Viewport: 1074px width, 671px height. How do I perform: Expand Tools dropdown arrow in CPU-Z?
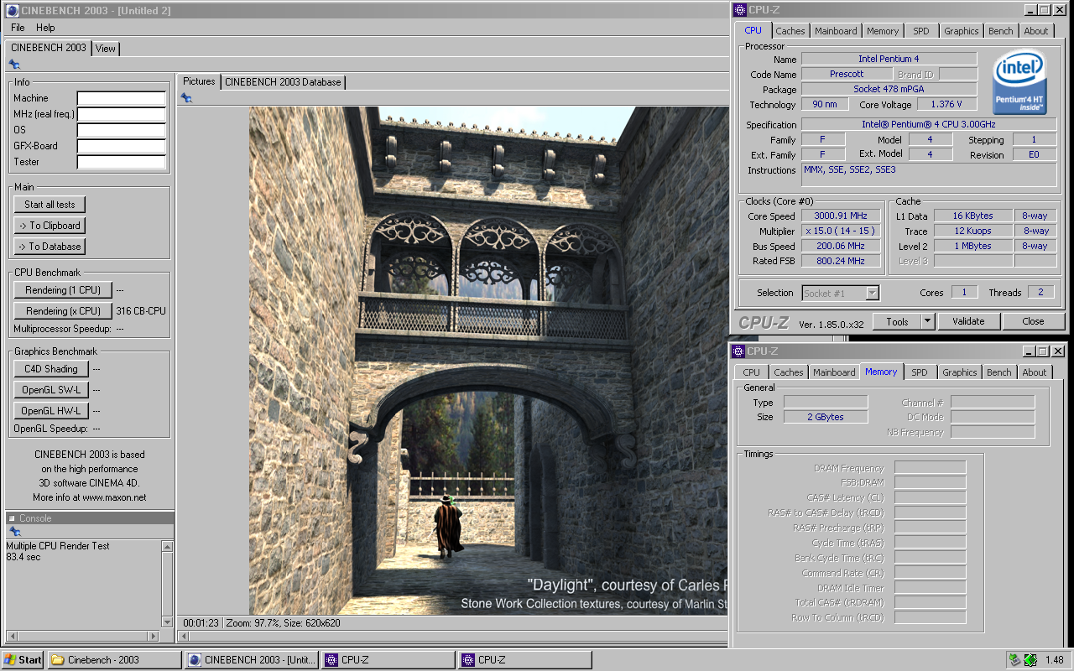coord(927,321)
